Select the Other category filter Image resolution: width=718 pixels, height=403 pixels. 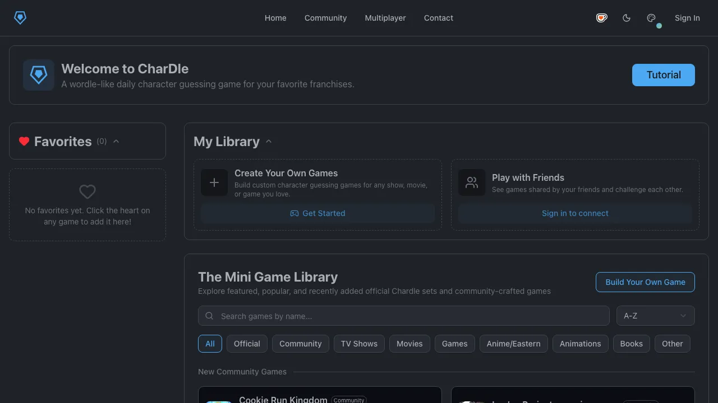coord(673,344)
